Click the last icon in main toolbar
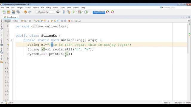Screen dimensions: 191x107 (113, 12)
